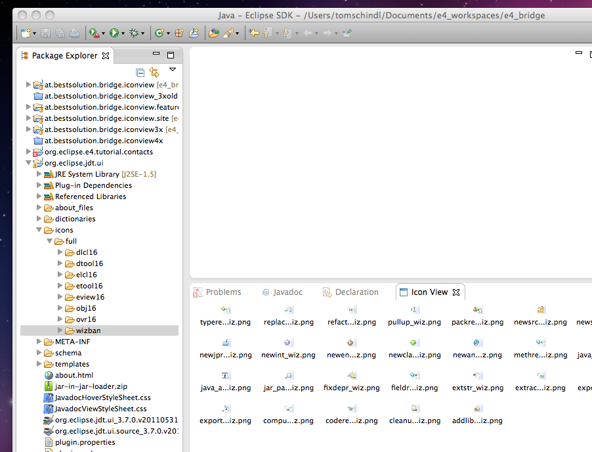592x452 pixels.
Task: Click the Save icon in toolbar
Action: click(46, 32)
